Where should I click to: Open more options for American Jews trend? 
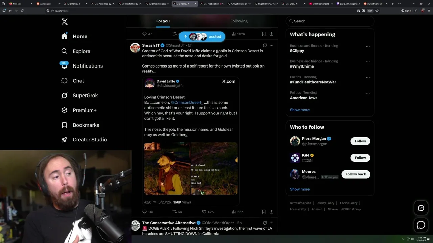tap(368, 93)
